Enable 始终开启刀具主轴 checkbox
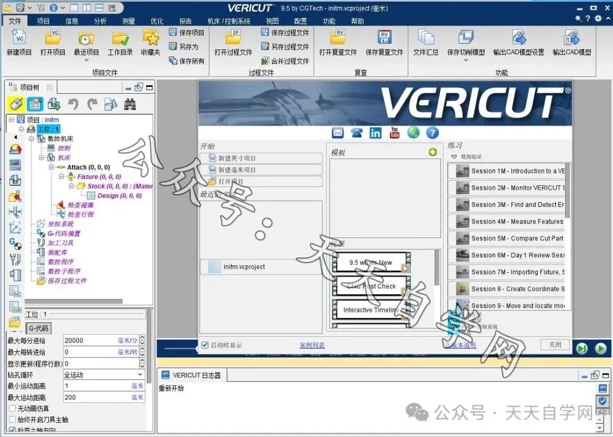Screen dimensions: 613x437 (x=12, y=420)
